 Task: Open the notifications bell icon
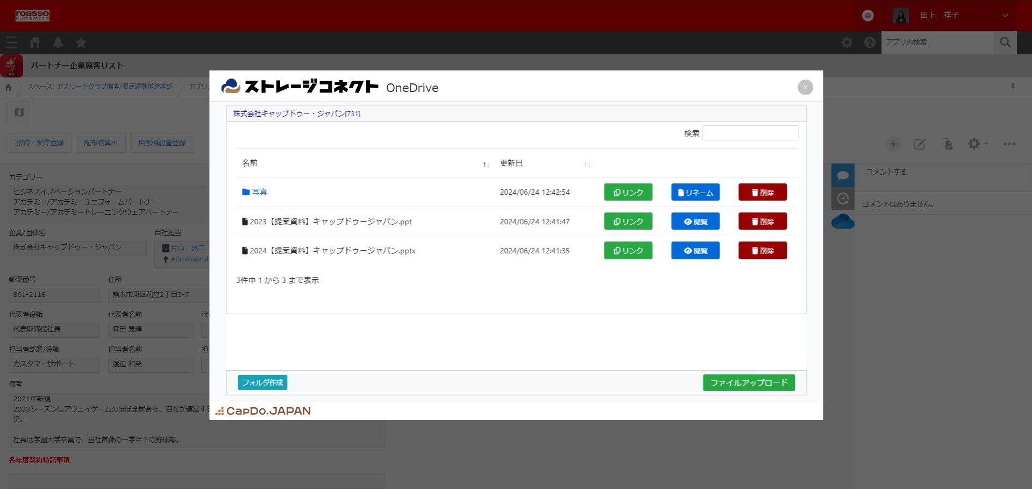coord(58,42)
